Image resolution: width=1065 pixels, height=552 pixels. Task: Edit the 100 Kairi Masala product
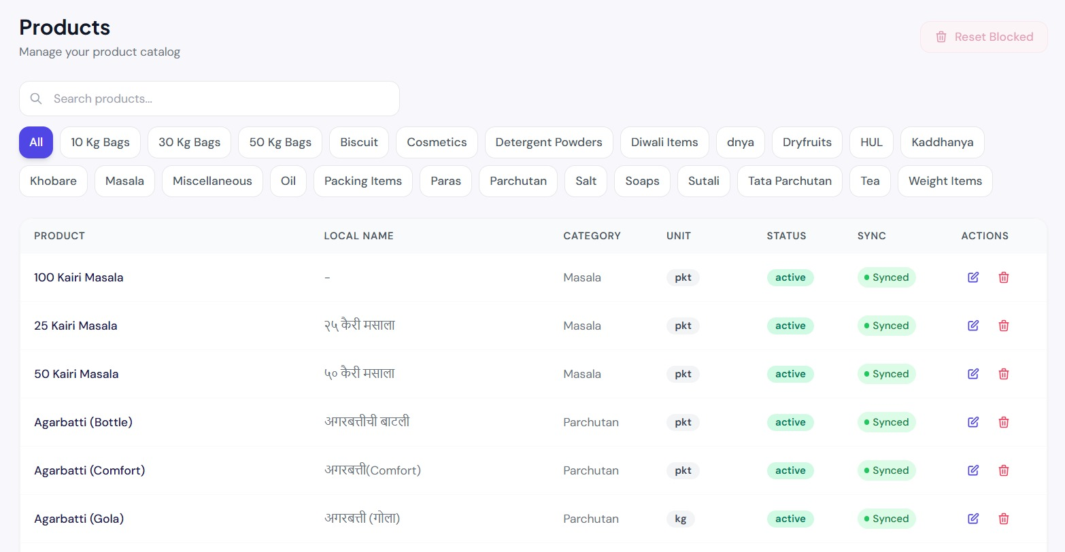pyautogui.click(x=973, y=277)
